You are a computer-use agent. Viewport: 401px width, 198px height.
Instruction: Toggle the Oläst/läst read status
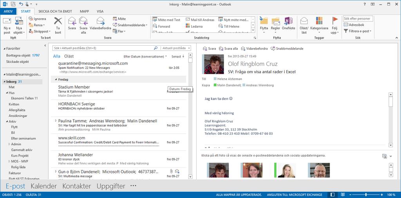(x=304, y=25)
